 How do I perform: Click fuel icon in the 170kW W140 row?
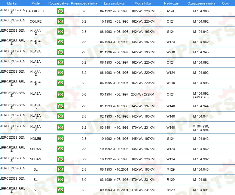coord(60,127)
